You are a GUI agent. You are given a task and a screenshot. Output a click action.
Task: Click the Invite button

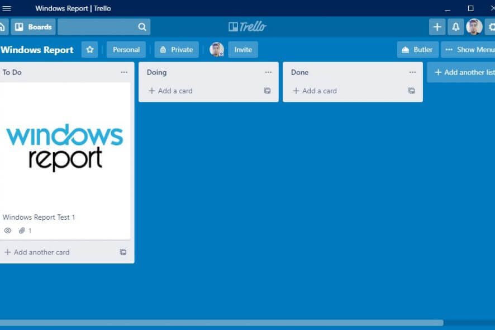pyautogui.click(x=243, y=50)
